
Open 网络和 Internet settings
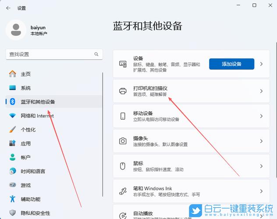pyautogui.click(x=54, y=116)
